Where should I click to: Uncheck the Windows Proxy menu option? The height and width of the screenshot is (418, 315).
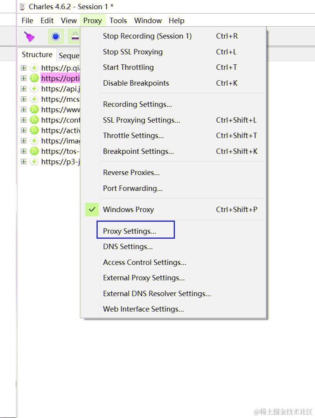(173, 209)
